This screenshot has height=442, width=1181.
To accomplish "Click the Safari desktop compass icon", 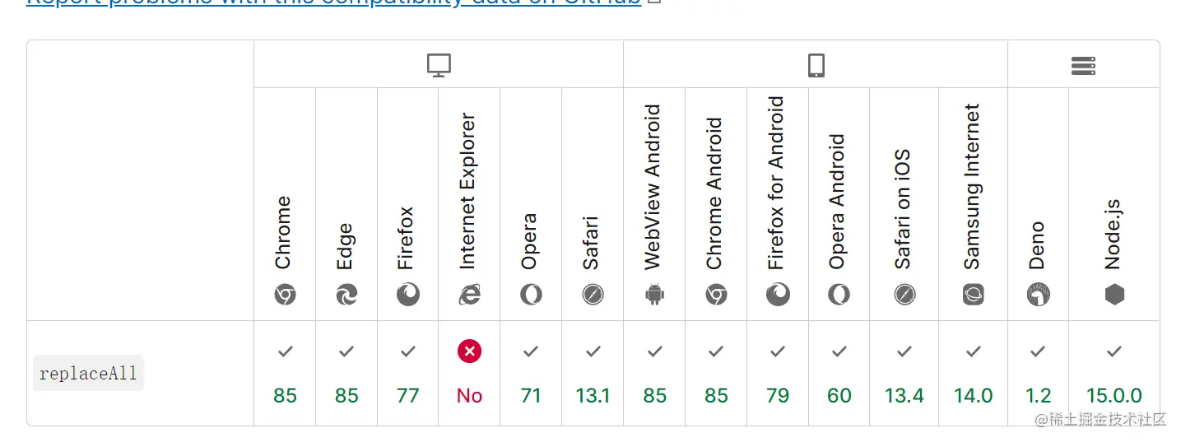I will [593, 295].
